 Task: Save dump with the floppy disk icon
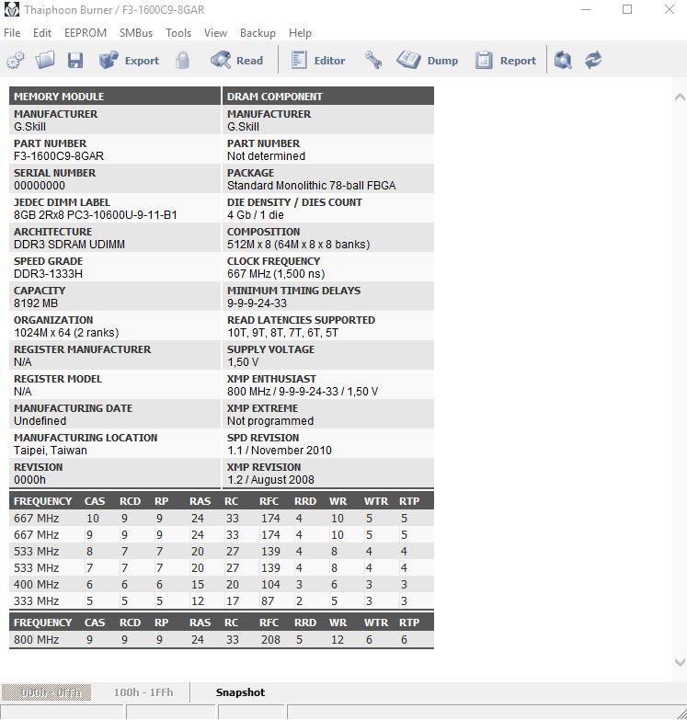pos(75,60)
